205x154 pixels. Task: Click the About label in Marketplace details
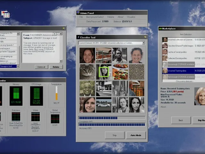click(163, 107)
